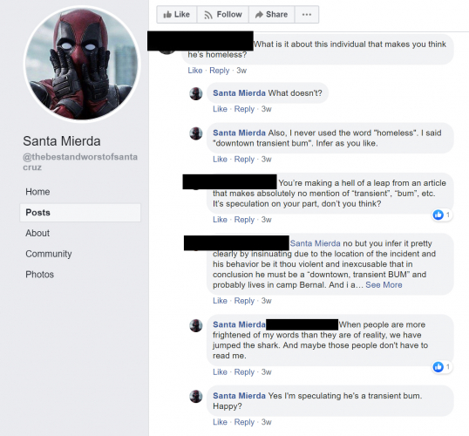Open Santa Mierda's Deadpool profile picture

click(x=82, y=64)
